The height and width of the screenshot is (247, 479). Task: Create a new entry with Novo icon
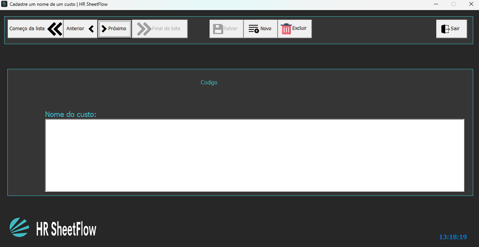(253, 29)
